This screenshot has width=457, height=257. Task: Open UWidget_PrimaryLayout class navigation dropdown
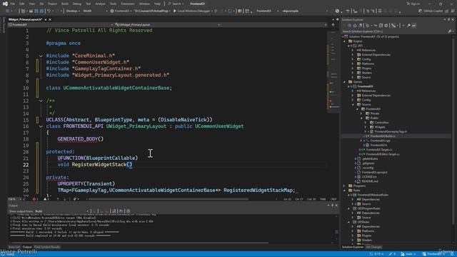pyautogui.click(x=167, y=25)
